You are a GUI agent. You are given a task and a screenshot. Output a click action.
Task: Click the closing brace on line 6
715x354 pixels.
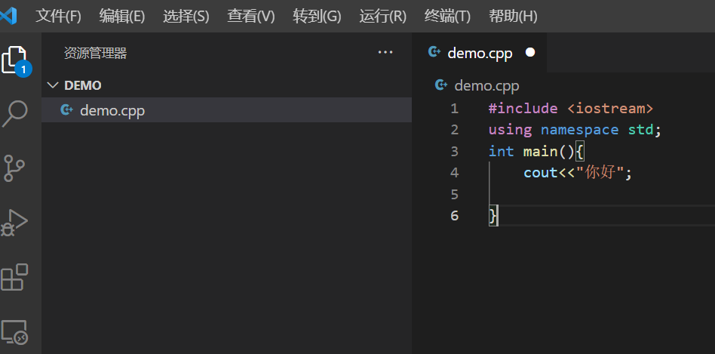tap(493, 215)
